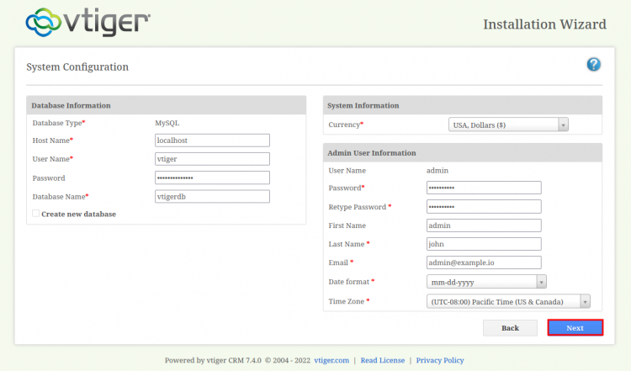Open the Privacy Policy link
631x371 pixels.
click(x=440, y=360)
